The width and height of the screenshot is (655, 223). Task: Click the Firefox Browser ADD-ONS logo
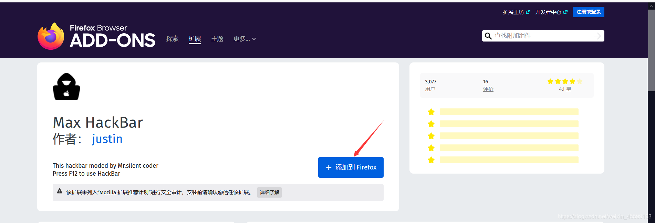96,36
